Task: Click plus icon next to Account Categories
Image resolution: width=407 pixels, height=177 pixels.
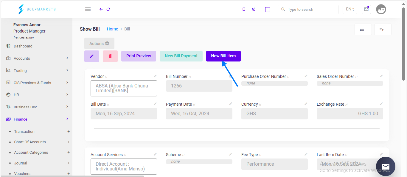Action: coord(69,152)
